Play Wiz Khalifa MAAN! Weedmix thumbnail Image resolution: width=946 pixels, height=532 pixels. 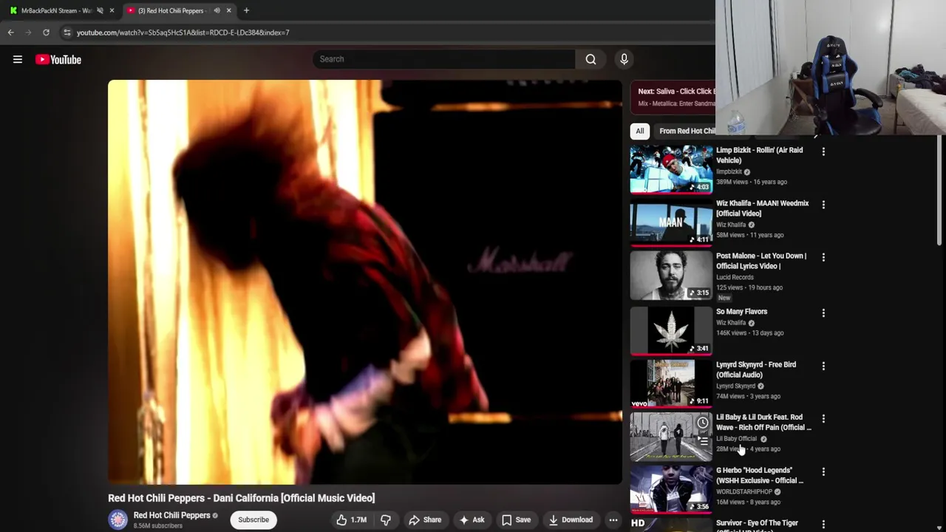point(671,222)
